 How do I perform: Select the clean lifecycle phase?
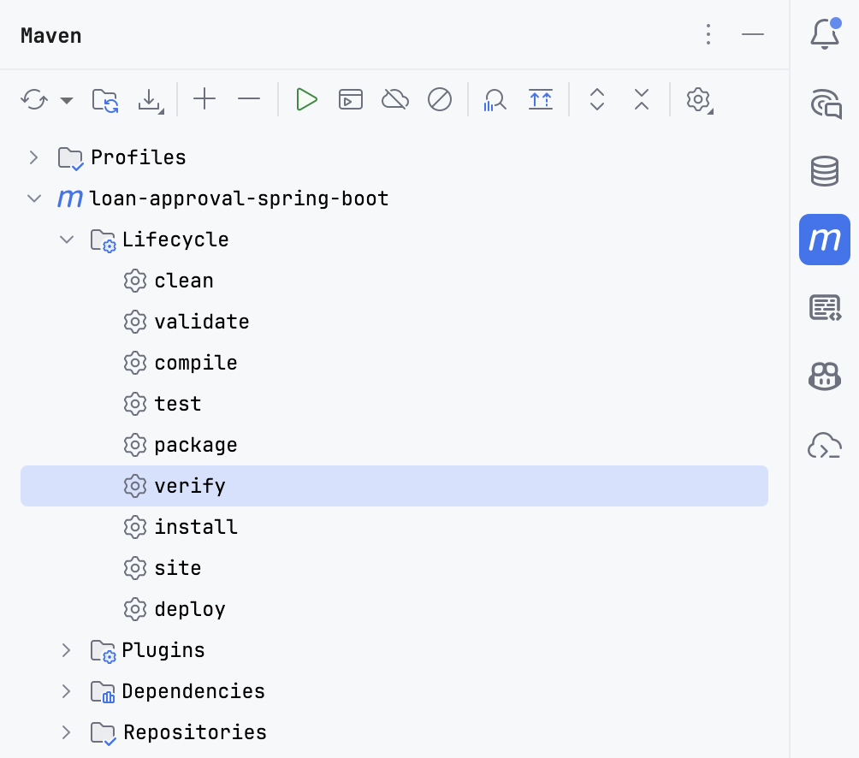click(394, 281)
